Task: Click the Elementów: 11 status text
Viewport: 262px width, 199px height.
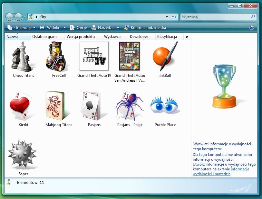Action: coord(30,183)
